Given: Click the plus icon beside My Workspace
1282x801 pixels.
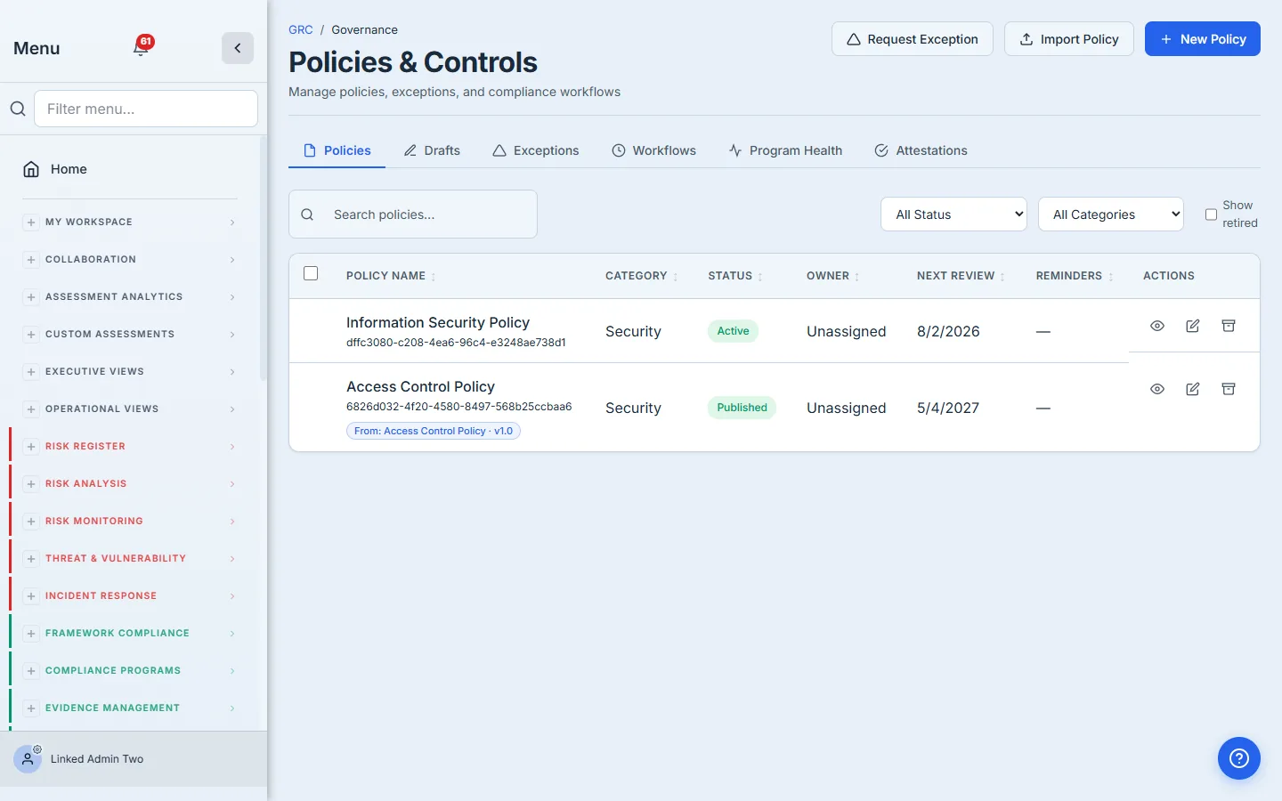Looking at the screenshot, I should pyautogui.click(x=31, y=222).
